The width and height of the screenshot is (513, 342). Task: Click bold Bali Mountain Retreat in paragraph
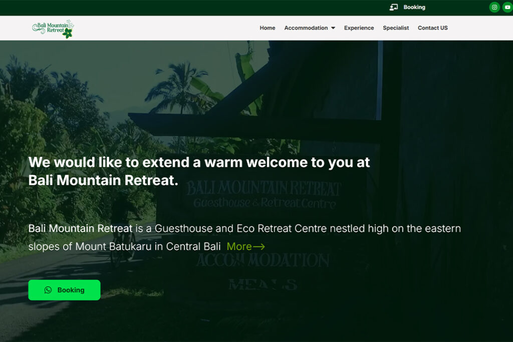tap(80, 228)
